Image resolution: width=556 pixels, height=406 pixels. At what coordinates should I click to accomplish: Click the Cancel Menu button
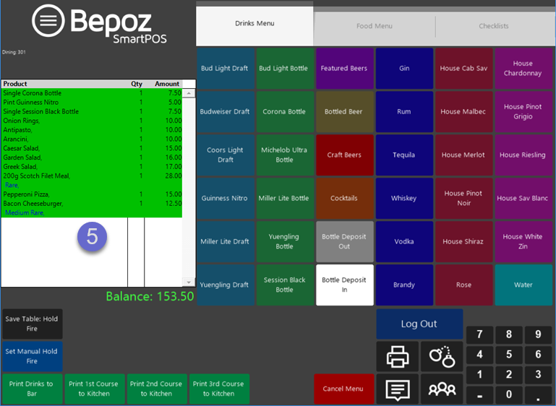click(343, 389)
